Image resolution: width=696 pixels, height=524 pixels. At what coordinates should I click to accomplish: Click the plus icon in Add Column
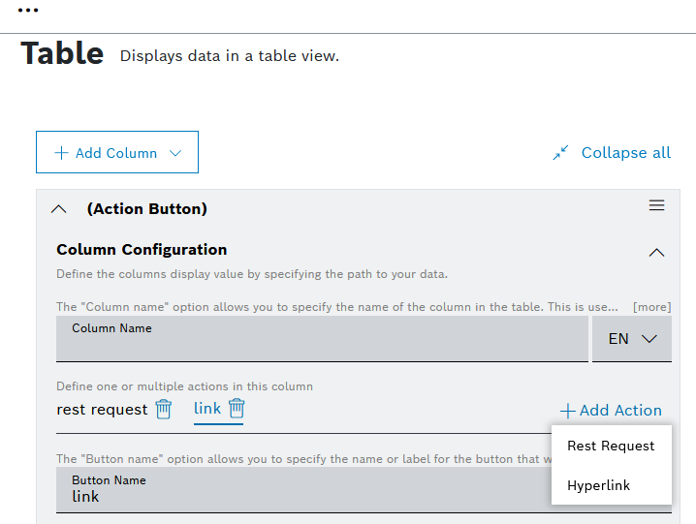tap(62, 153)
